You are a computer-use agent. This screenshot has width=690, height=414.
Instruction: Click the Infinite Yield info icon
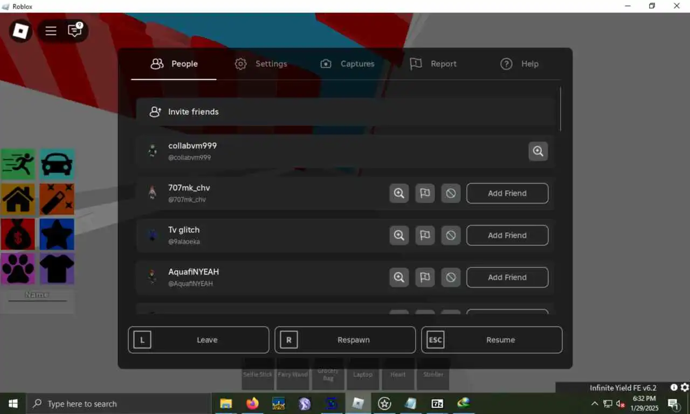[x=674, y=388]
